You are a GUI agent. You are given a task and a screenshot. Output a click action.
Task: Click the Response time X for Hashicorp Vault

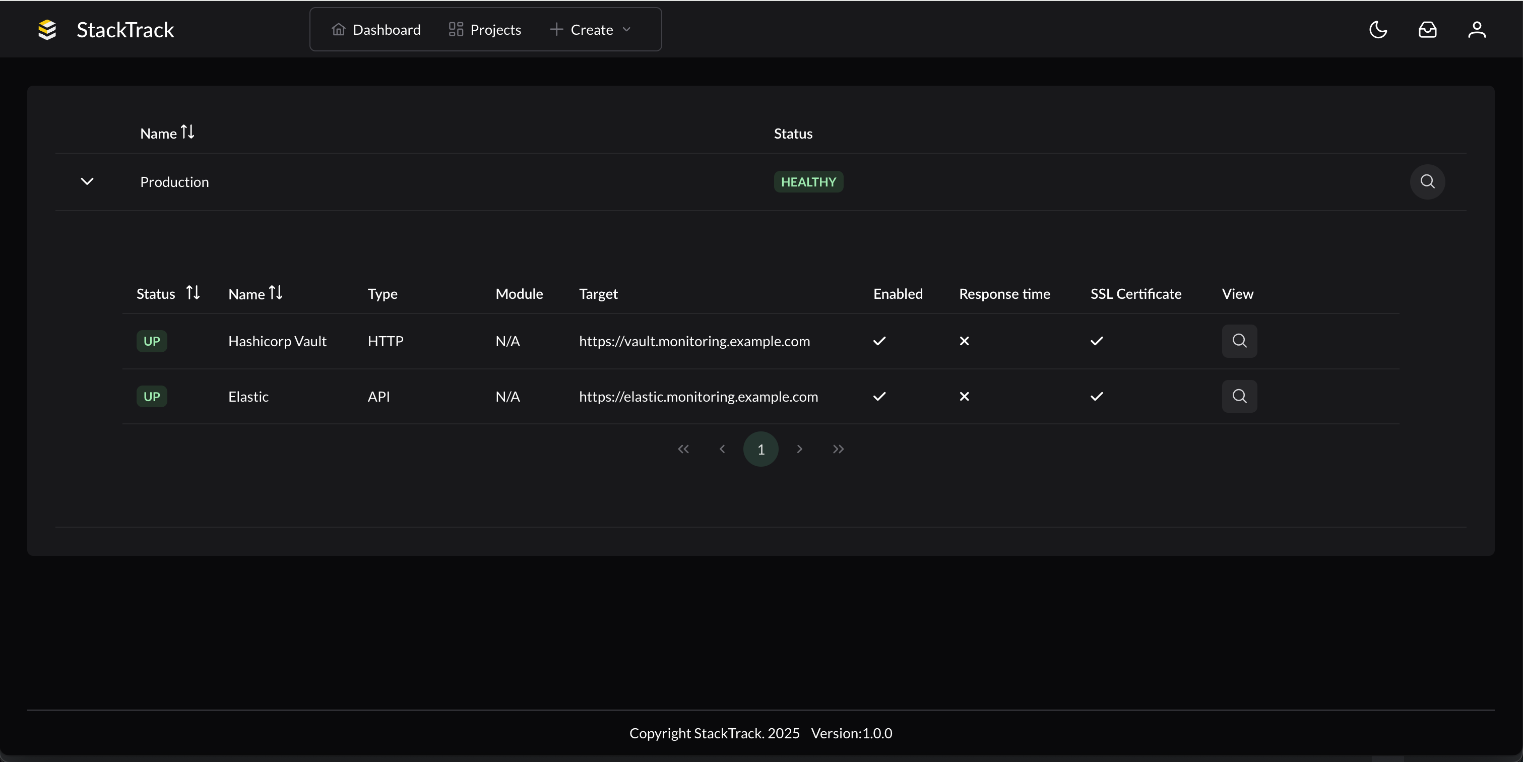point(964,341)
